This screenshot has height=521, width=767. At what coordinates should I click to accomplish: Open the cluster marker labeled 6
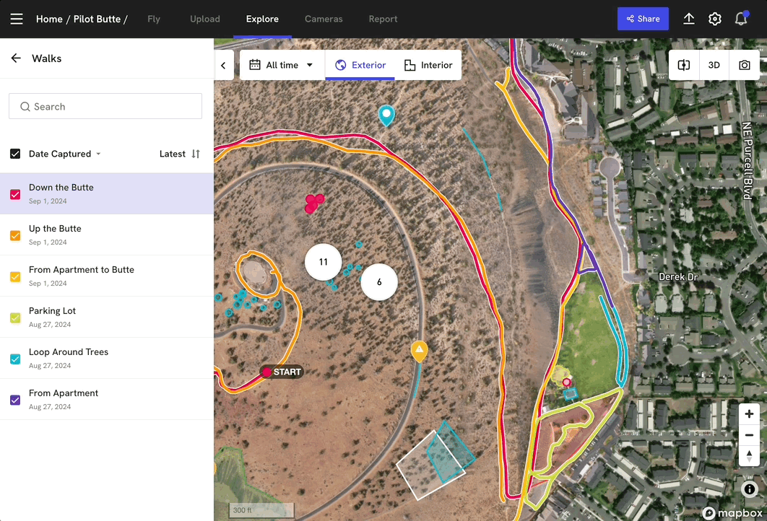click(x=379, y=282)
